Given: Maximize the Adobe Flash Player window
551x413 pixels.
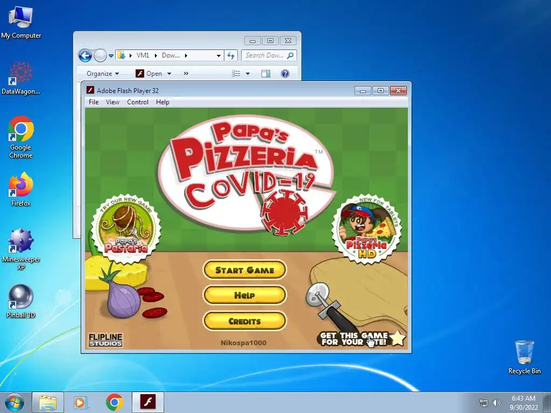Looking at the screenshot, I should click(380, 90).
